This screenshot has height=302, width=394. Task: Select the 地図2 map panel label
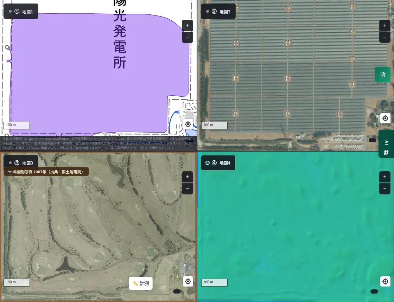pos(218,11)
